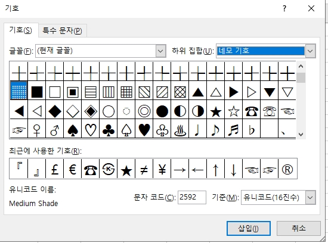Screen dimensions: 328x243
Task: Open the 기준 Unicode base dropdown
Action: pyautogui.click(x=310, y=198)
